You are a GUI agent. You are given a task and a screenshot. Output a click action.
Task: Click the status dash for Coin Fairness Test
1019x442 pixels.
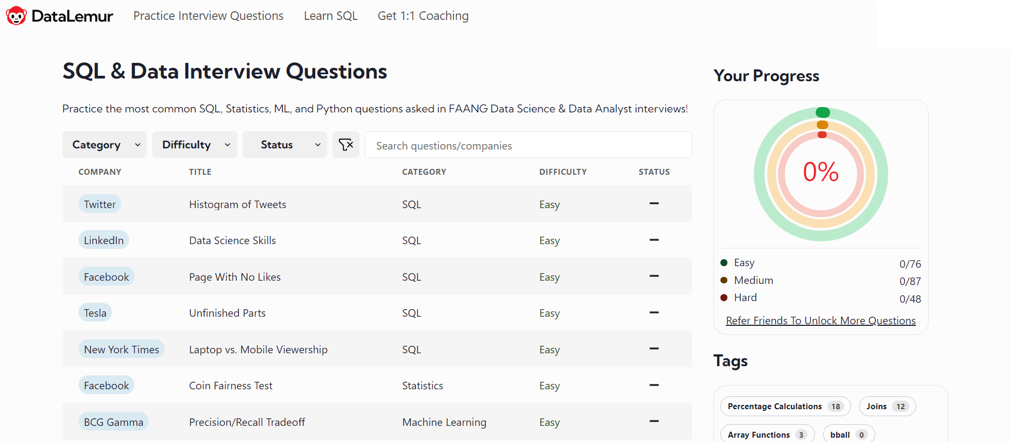tap(654, 385)
